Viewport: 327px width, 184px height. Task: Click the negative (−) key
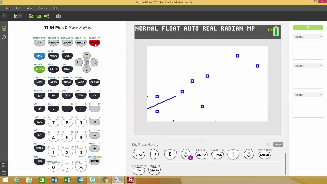click(x=81, y=167)
